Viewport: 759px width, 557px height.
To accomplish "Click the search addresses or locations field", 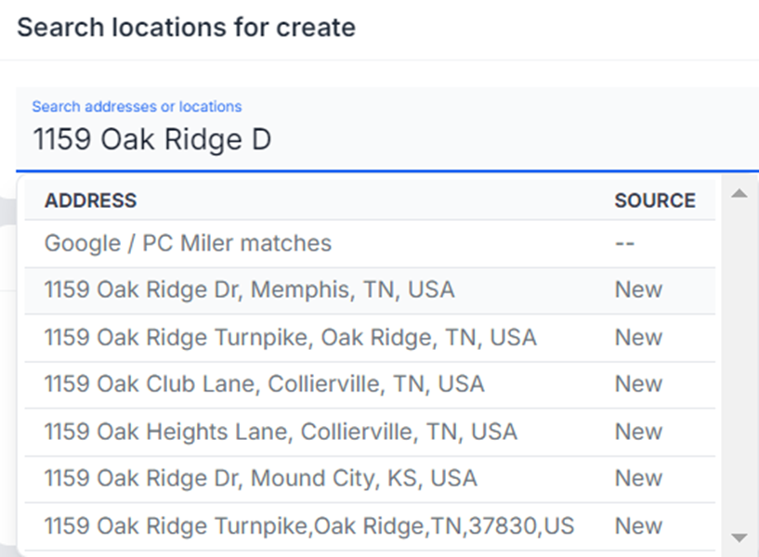I will click(x=372, y=140).
